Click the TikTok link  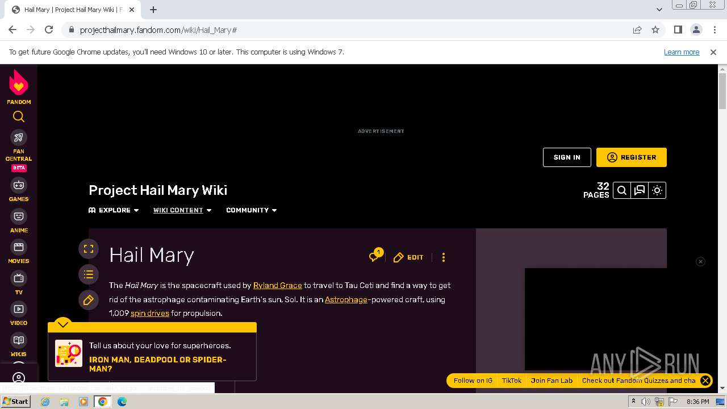512,381
